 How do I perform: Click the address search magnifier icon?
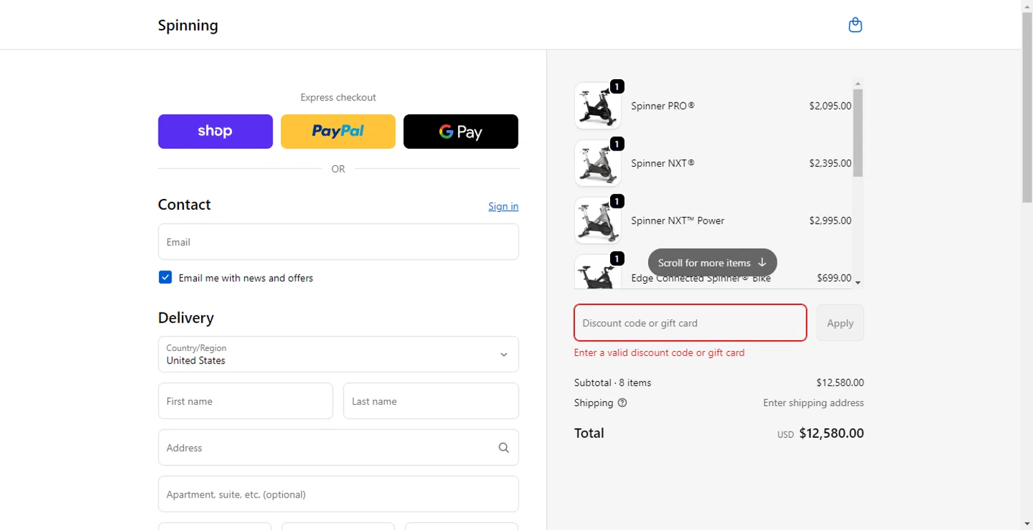[x=503, y=447]
